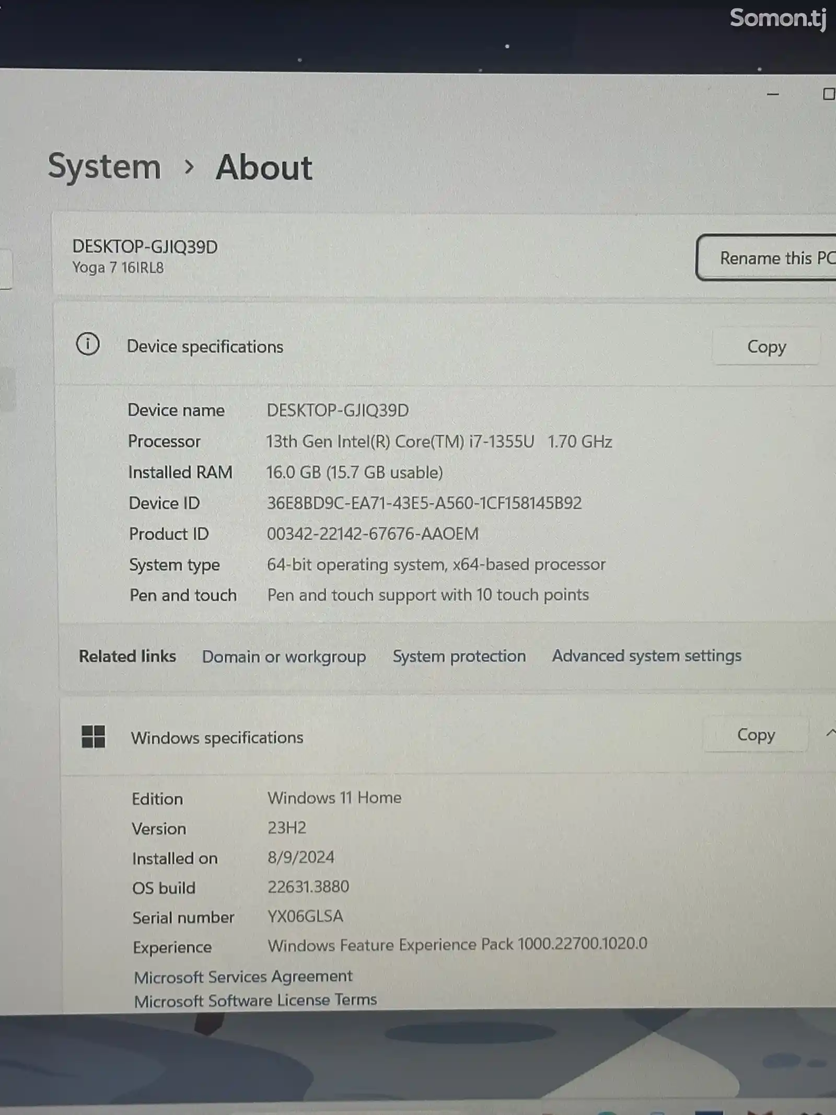The width and height of the screenshot is (836, 1115).
Task: Select the Device ID value 36E8BD9C-EA71-43E5-A560-1CF158145B92
Action: [x=424, y=503]
